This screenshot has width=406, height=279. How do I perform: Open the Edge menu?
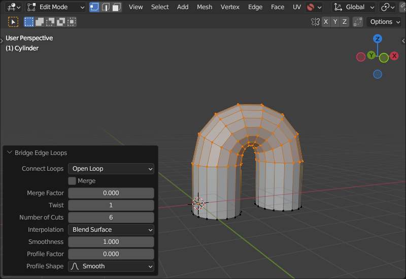pyautogui.click(x=255, y=7)
